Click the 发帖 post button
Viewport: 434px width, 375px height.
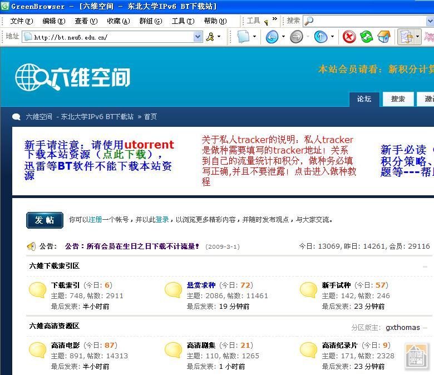45,220
